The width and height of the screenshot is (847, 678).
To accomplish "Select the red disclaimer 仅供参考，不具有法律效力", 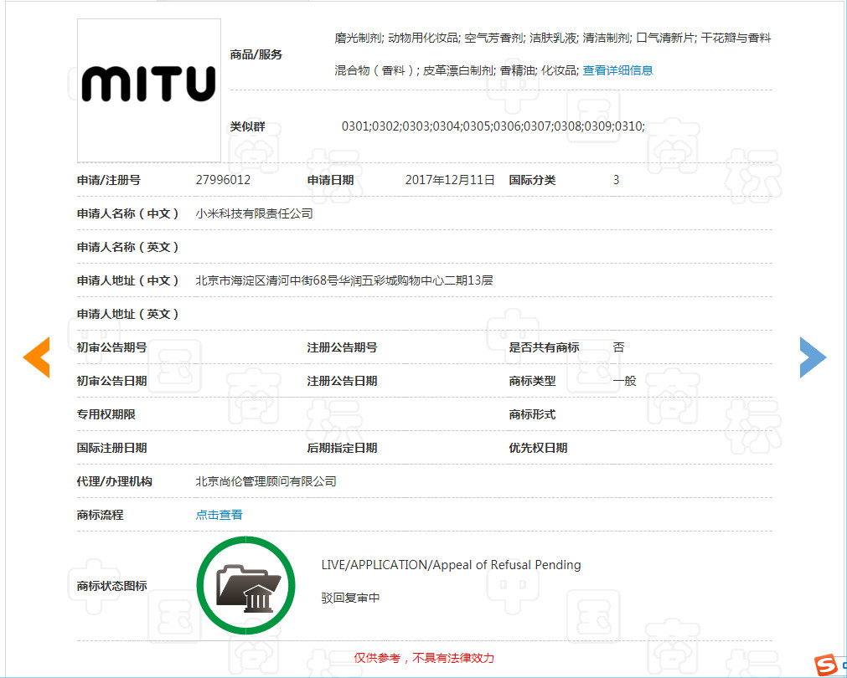I will 424,658.
